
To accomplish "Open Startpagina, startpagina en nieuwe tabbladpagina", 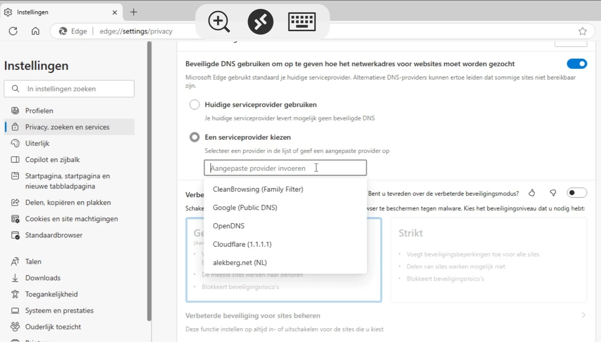I will pos(69,181).
